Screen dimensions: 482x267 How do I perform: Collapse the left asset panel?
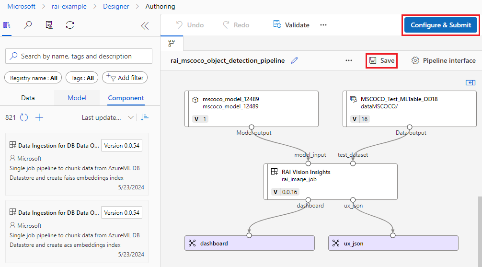point(145,26)
